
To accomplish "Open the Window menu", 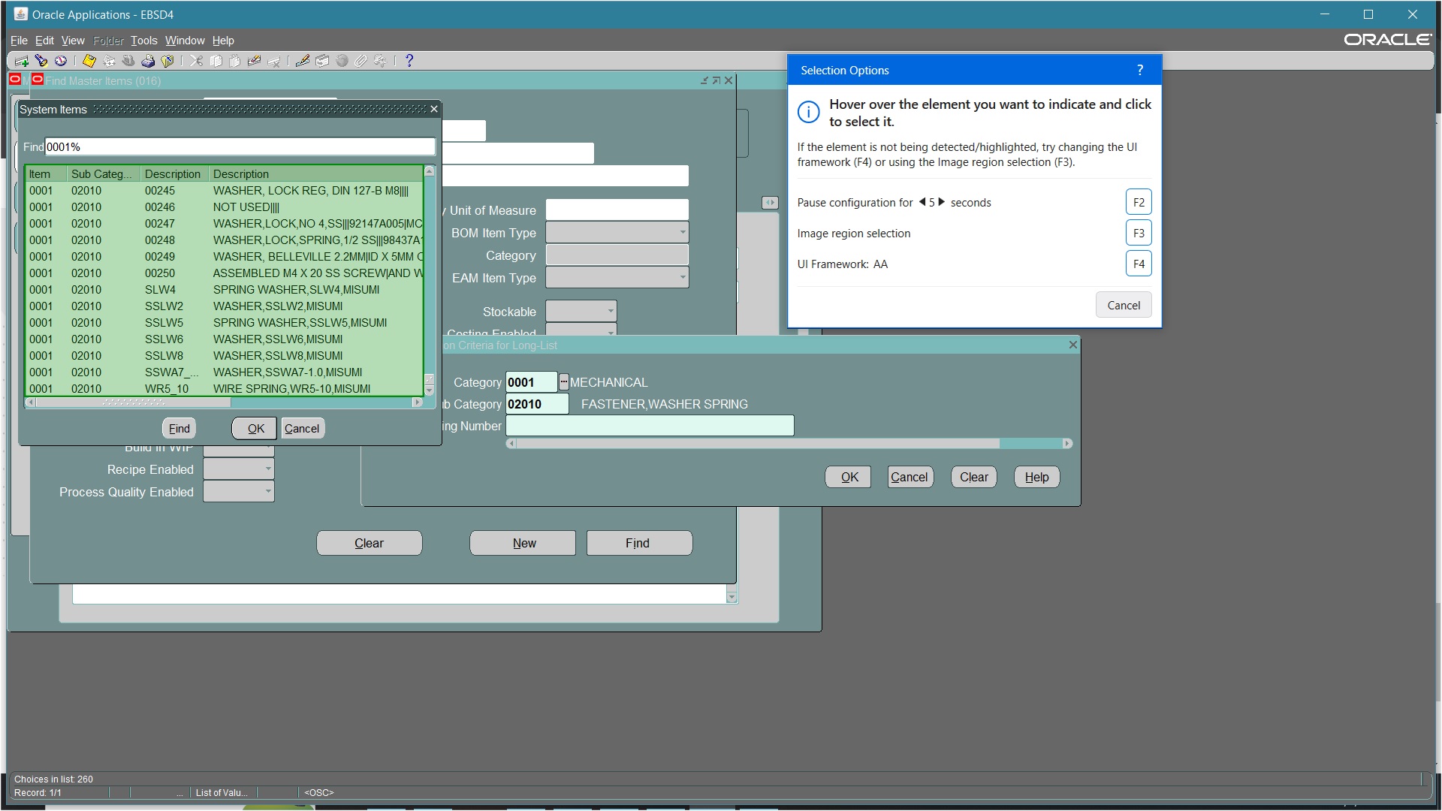I will tap(185, 41).
